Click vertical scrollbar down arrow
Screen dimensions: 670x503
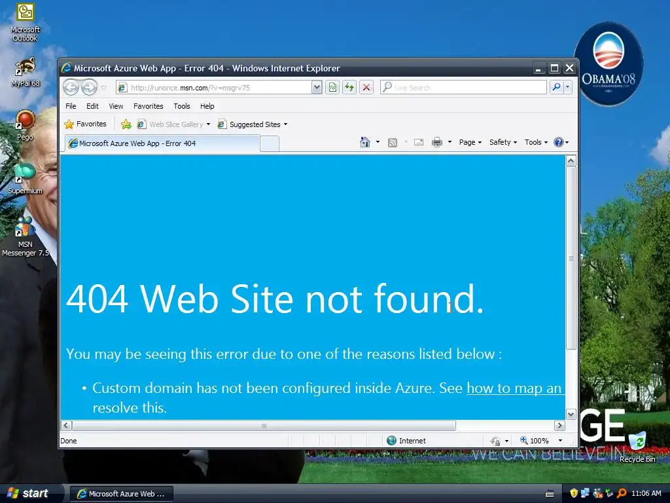(571, 414)
